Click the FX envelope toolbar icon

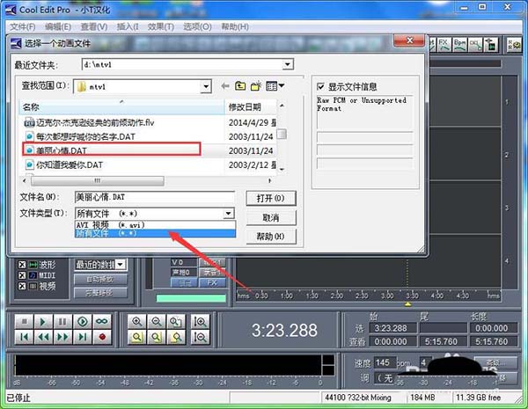pos(444,45)
